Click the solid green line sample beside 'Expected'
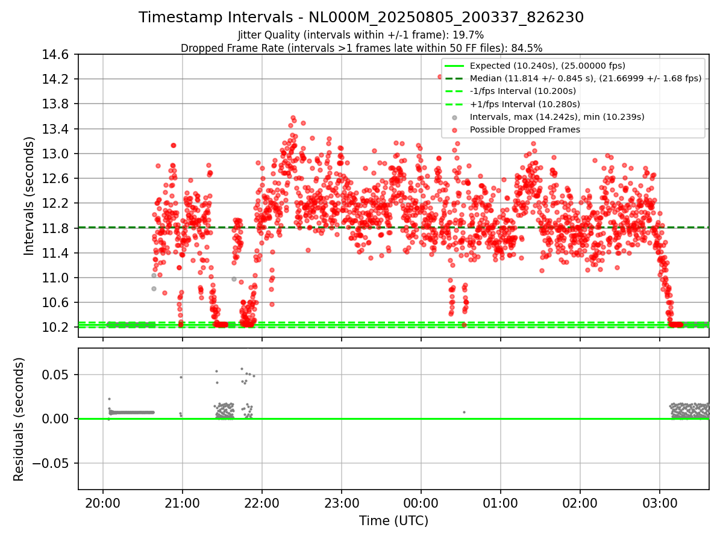Image resolution: width=723 pixels, height=542 pixels. 454,66
